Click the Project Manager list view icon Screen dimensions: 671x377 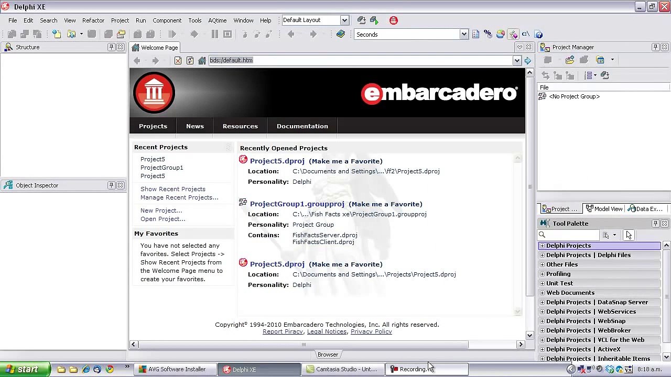pyautogui.click(x=588, y=75)
